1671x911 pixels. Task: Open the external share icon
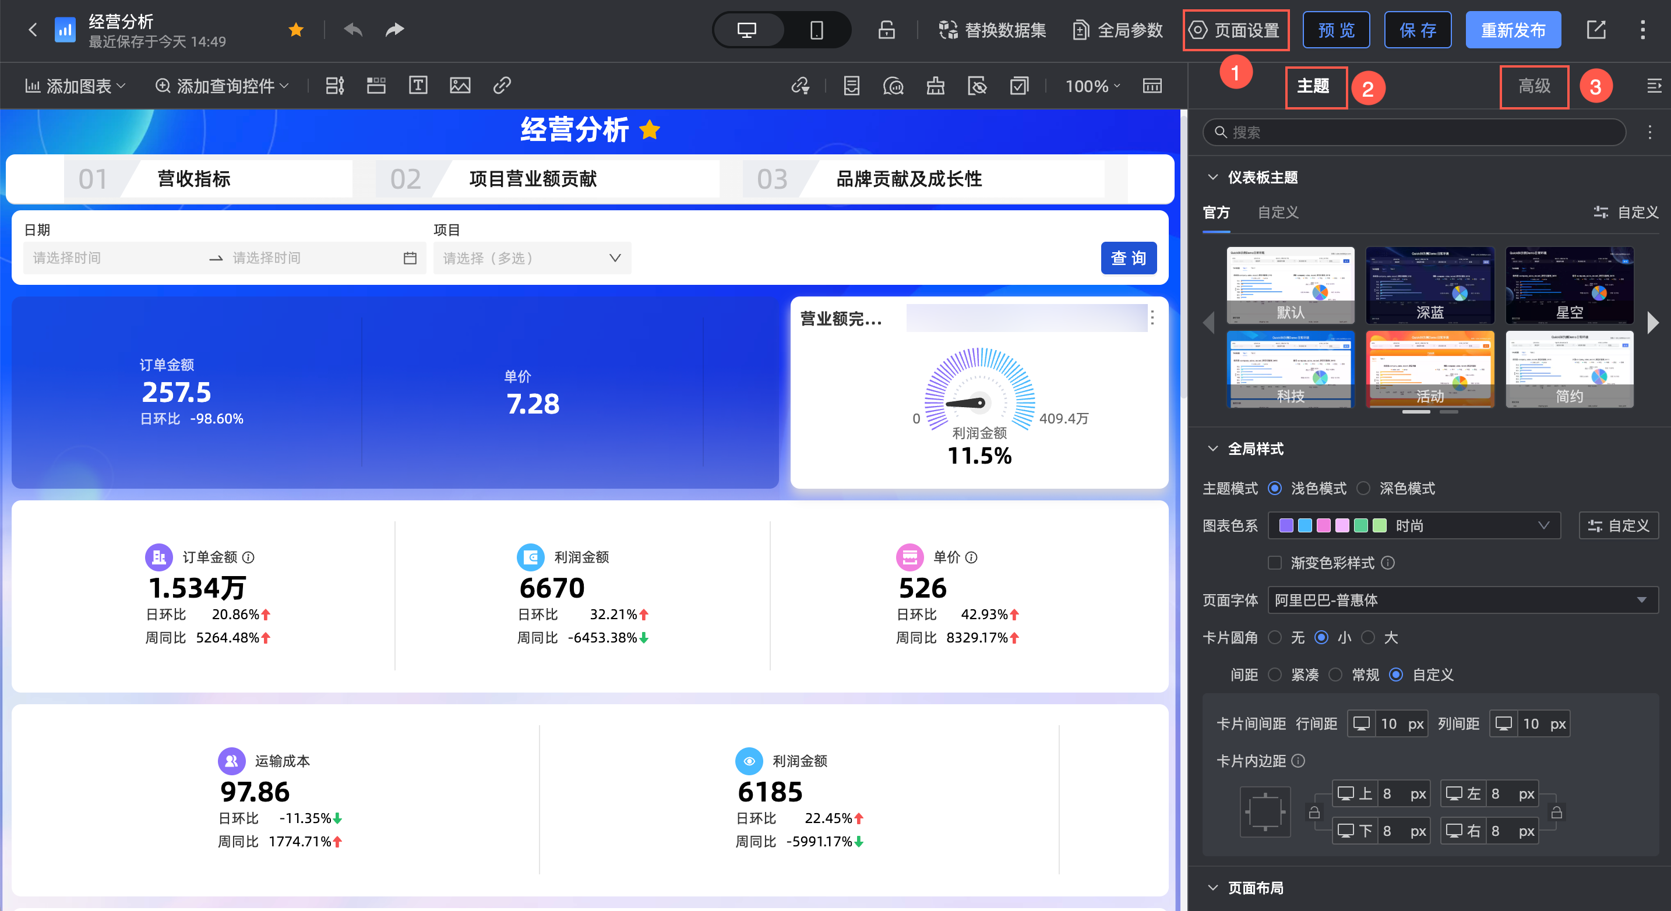point(1596,30)
